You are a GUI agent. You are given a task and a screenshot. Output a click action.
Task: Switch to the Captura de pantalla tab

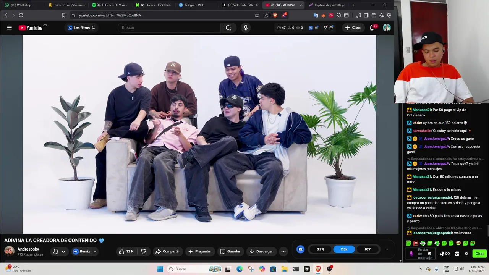coord(327,5)
